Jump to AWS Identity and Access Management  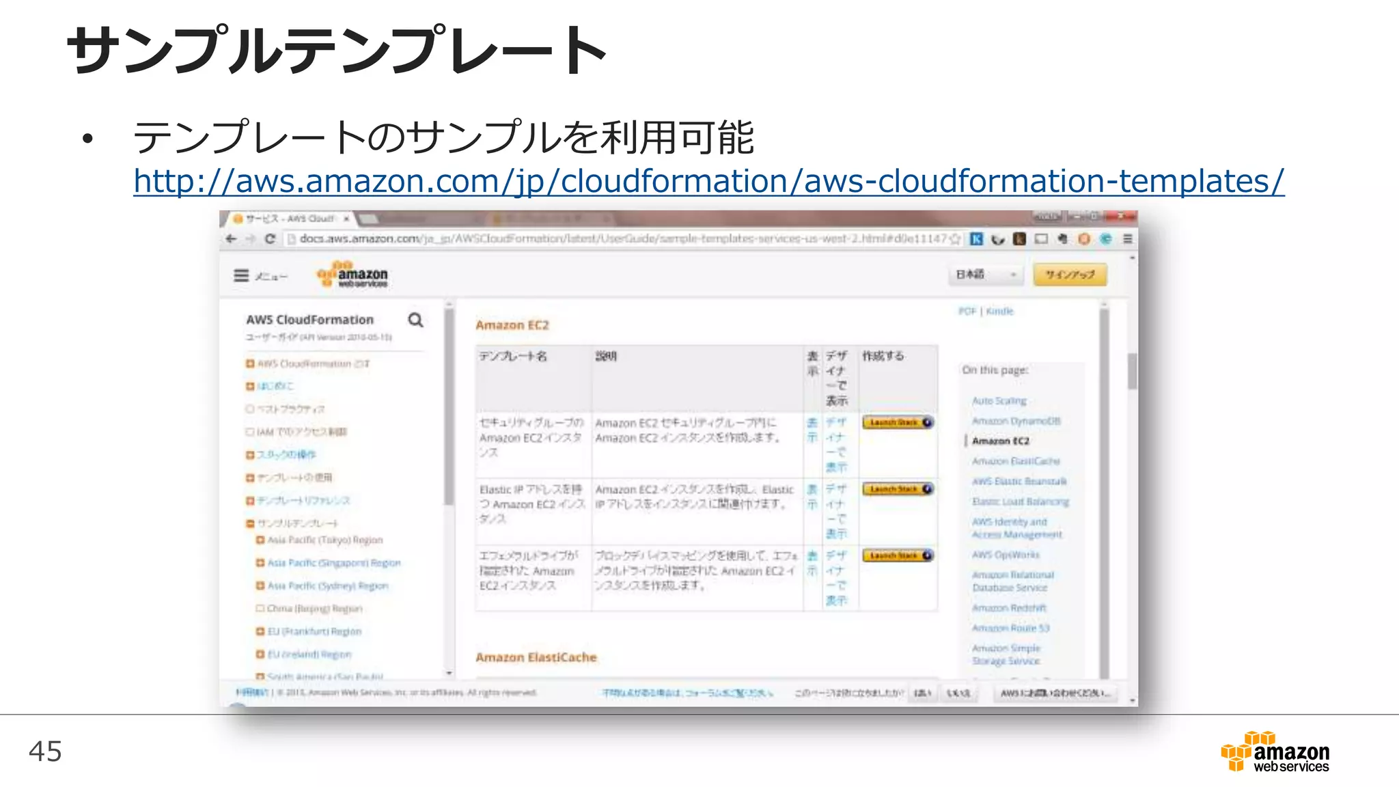[x=1017, y=528]
